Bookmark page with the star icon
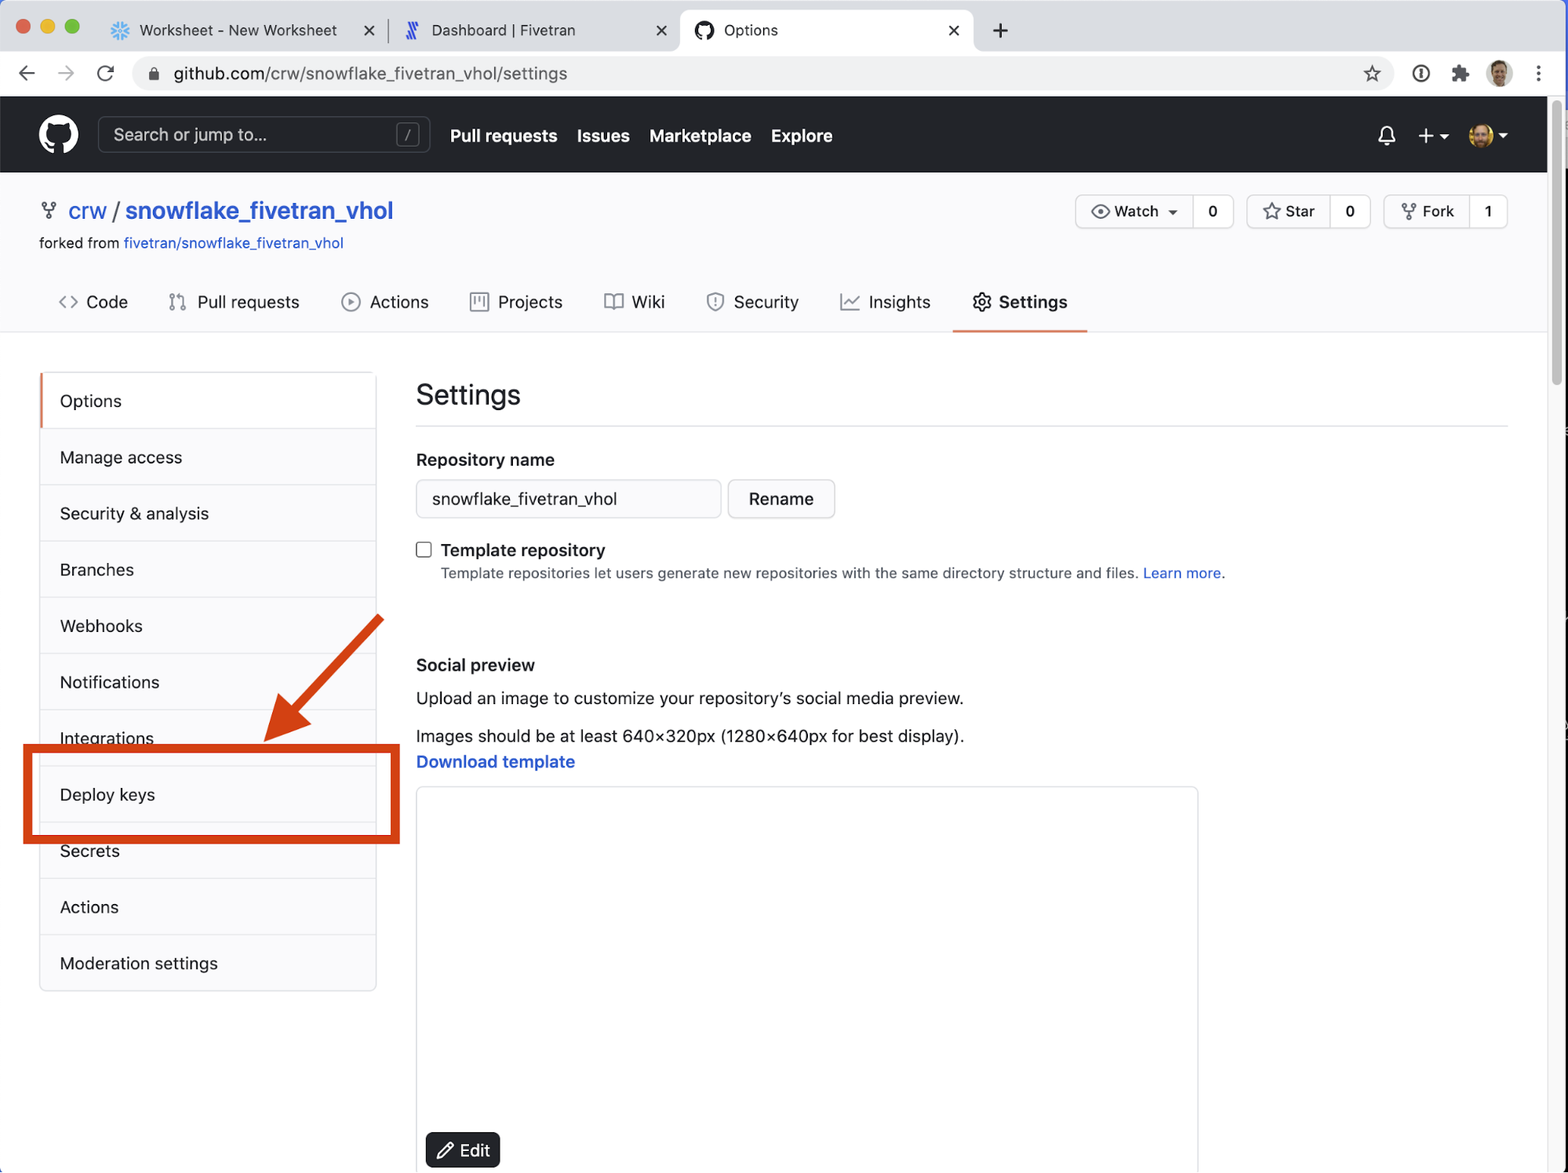This screenshot has width=1568, height=1173. point(1371,74)
